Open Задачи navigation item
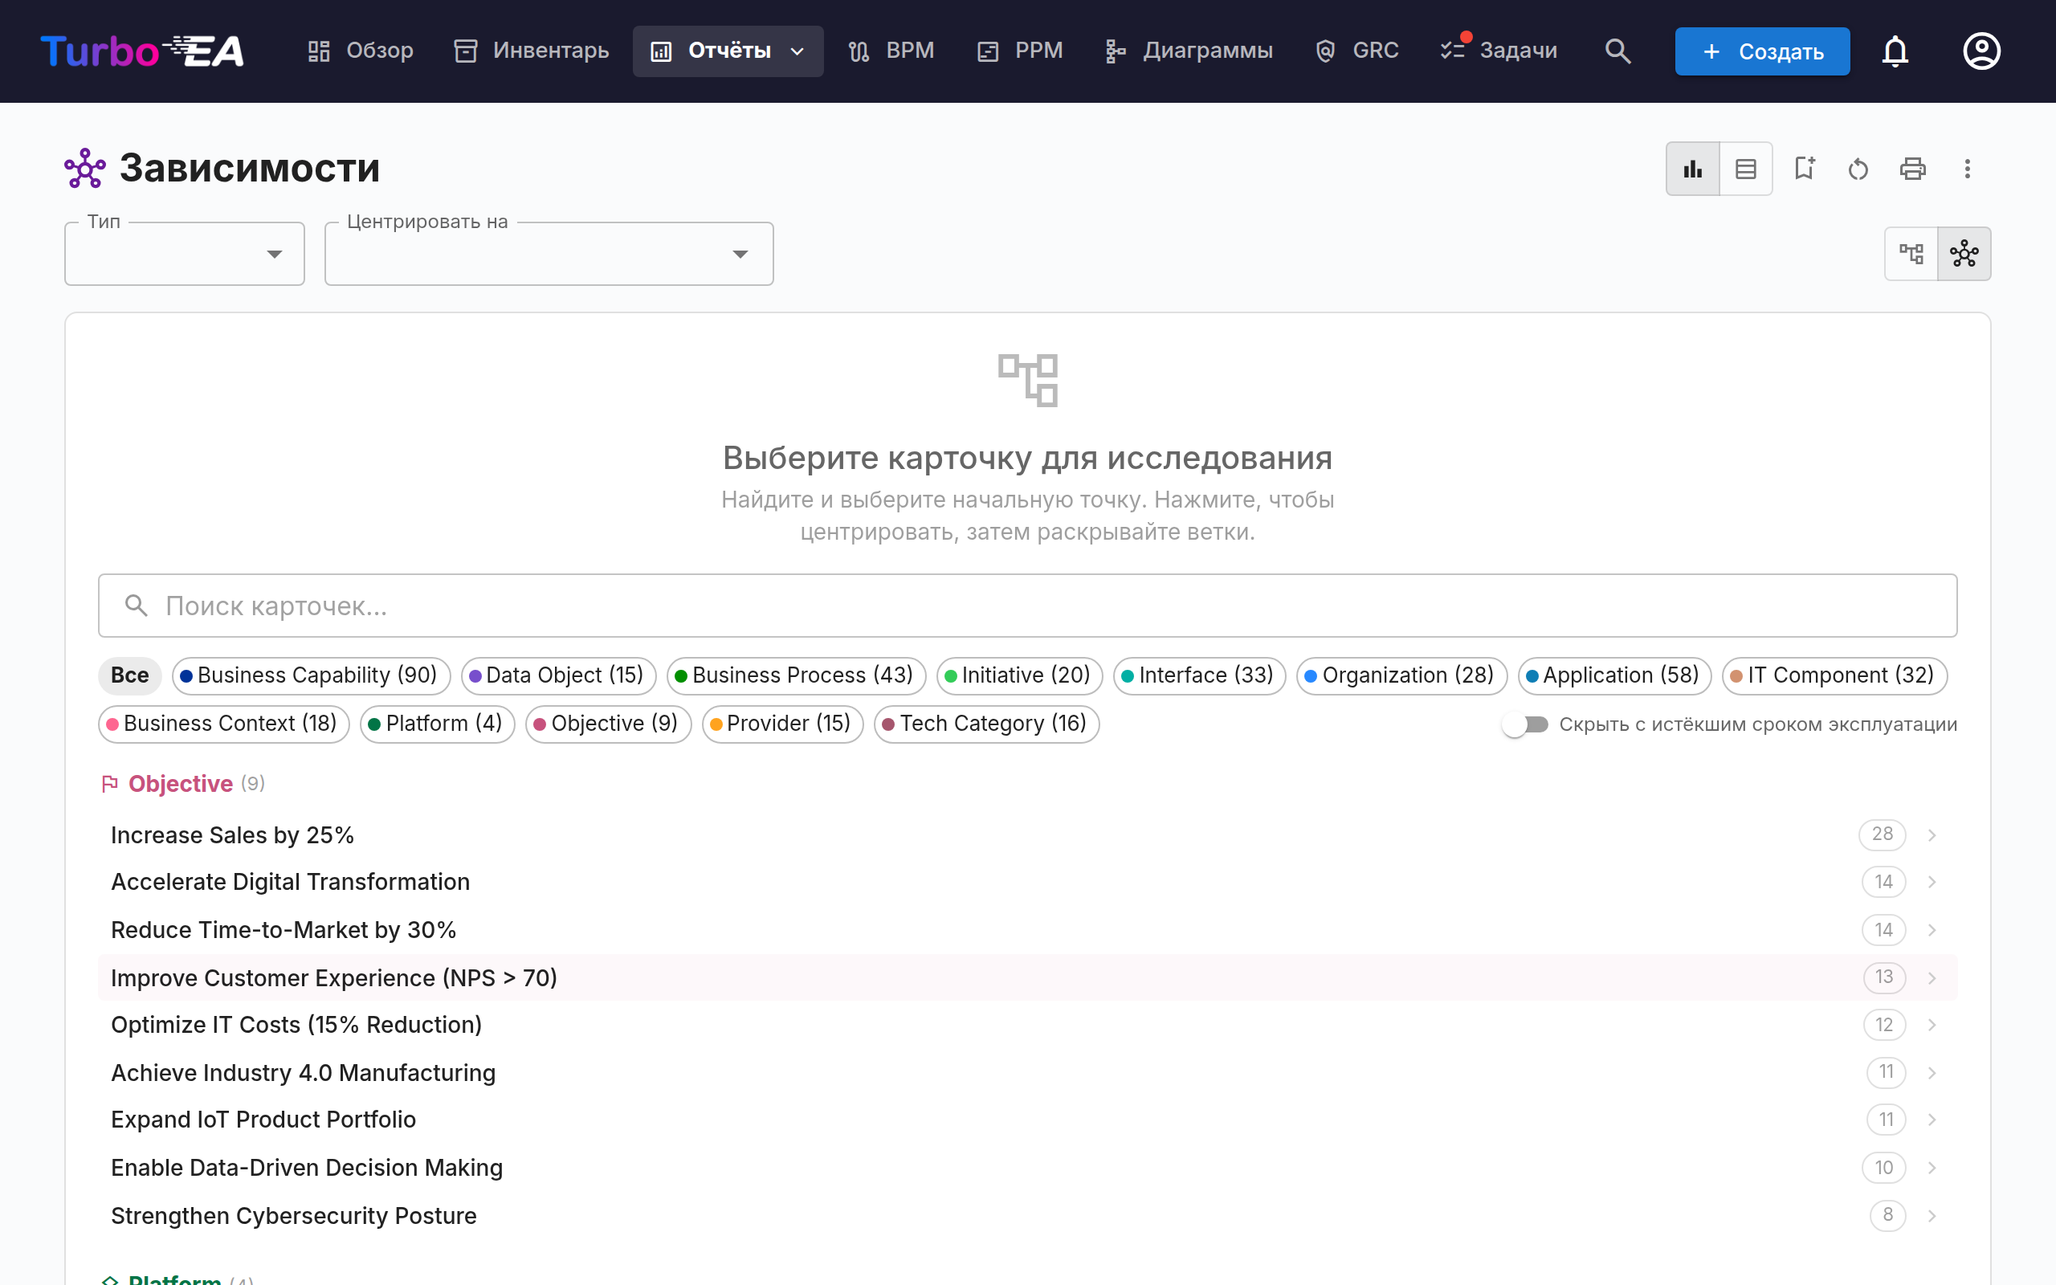2056x1285 pixels. pos(1499,51)
